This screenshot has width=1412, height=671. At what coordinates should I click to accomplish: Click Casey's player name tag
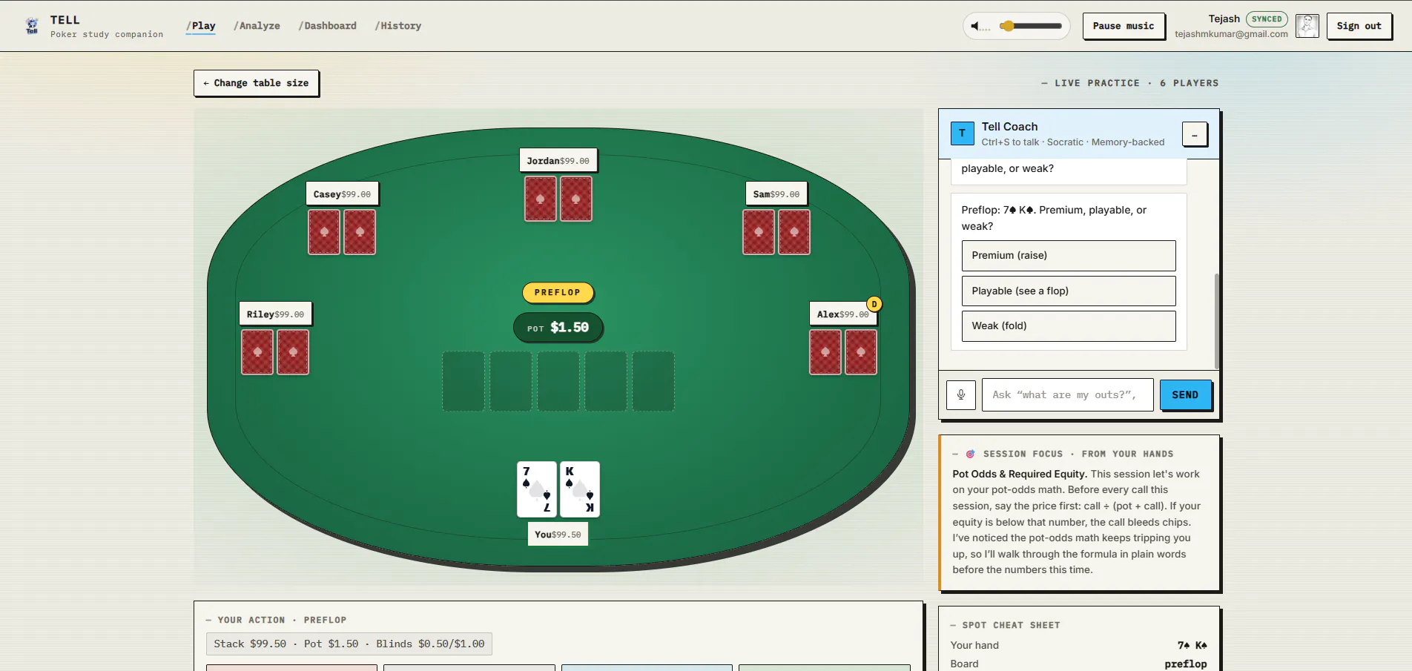[342, 194]
